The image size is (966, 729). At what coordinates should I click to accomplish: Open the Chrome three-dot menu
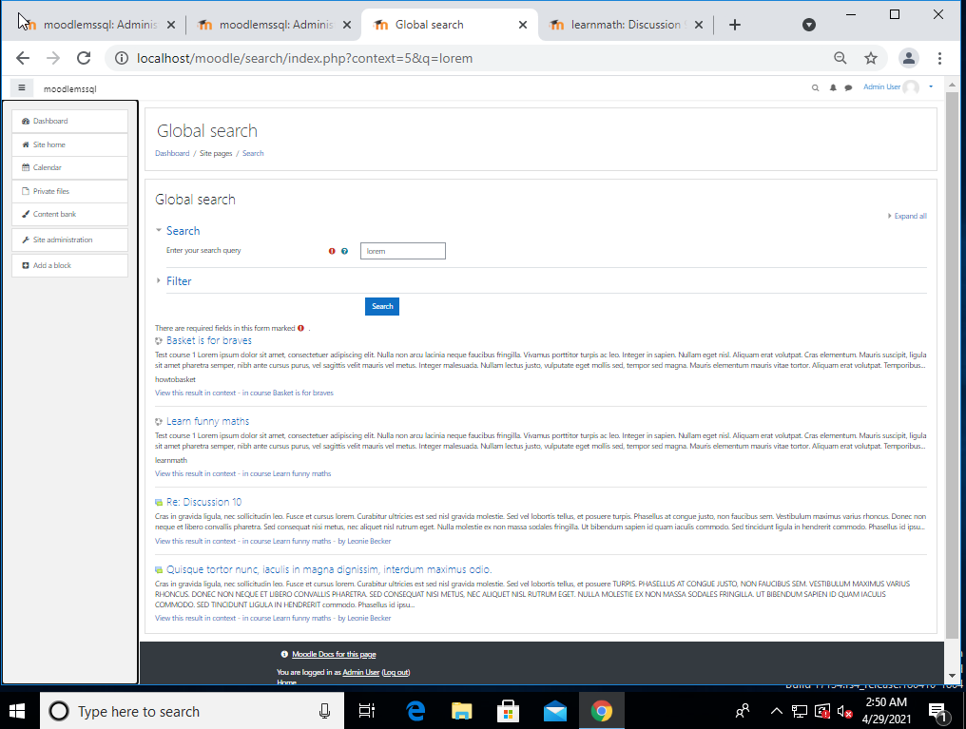click(x=939, y=59)
